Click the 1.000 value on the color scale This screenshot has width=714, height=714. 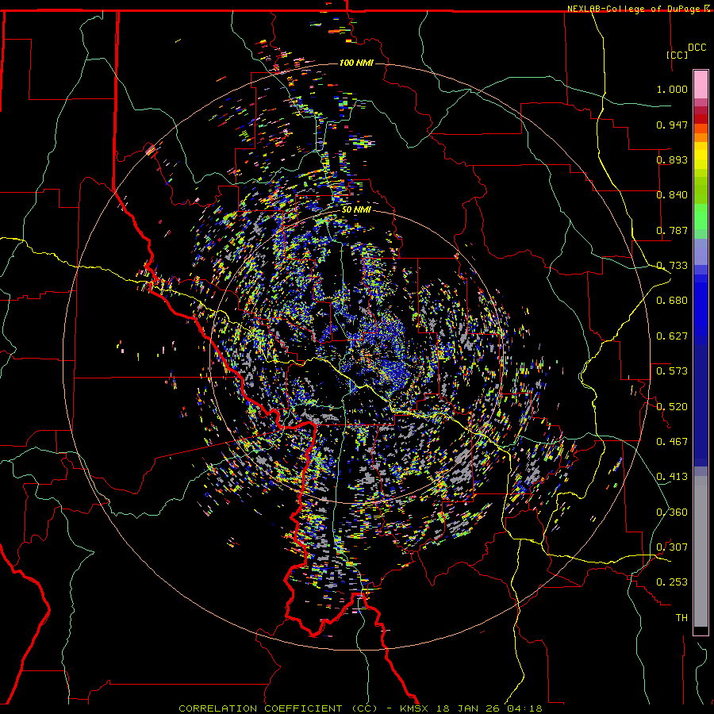point(672,89)
